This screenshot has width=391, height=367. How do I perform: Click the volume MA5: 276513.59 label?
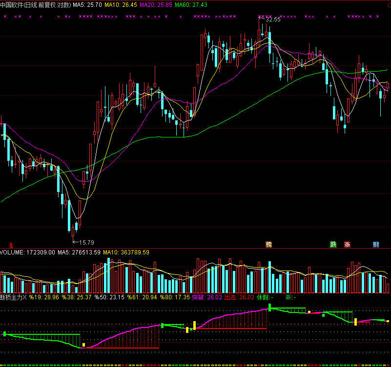[79, 252]
